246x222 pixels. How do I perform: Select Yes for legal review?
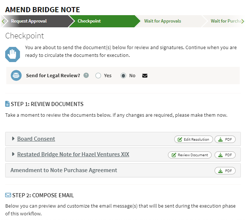[98, 76]
